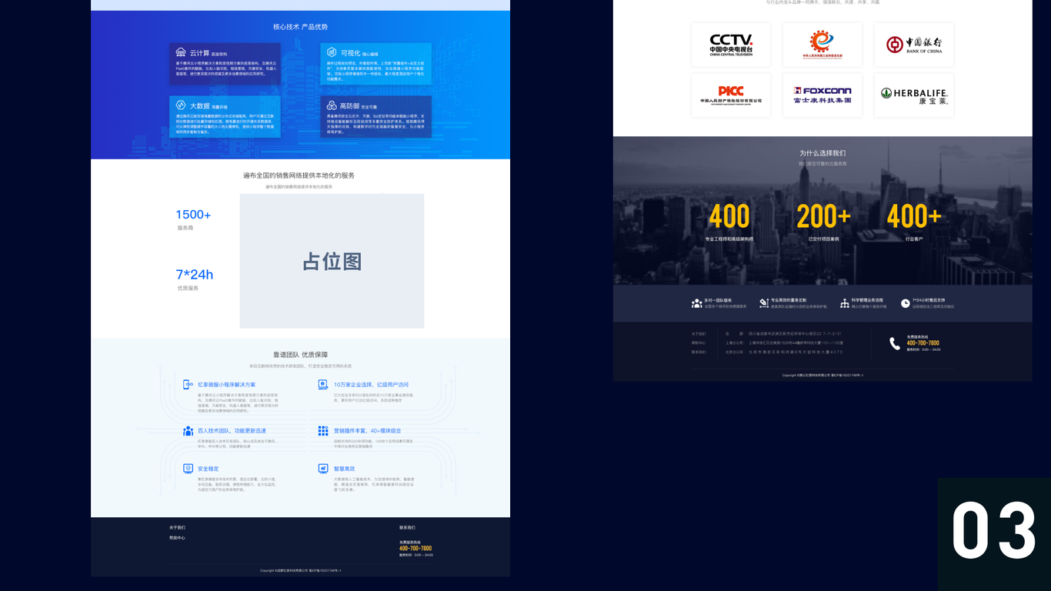
Task: Click the 占位图 placeholder image
Action: pos(332,261)
